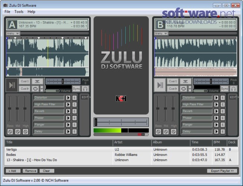Kill the Mid band on Deck B
Image resolution: width=243 pixels, height=186 pixels.
click(x=166, y=132)
